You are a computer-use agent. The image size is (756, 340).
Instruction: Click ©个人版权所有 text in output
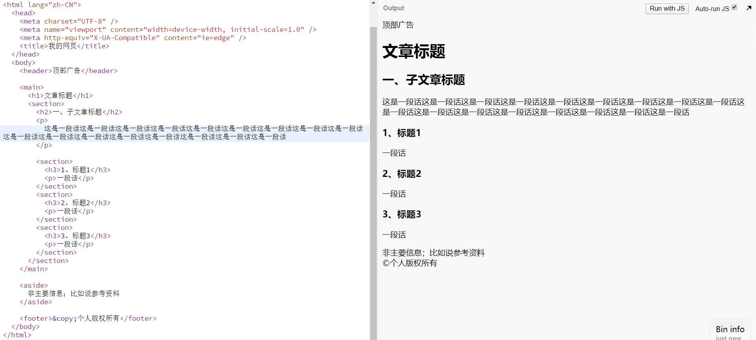[410, 263]
